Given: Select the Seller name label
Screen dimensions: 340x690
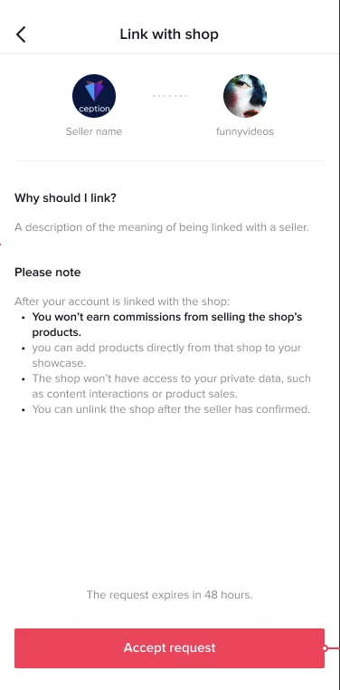Looking at the screenshot, I should point(94,131).
